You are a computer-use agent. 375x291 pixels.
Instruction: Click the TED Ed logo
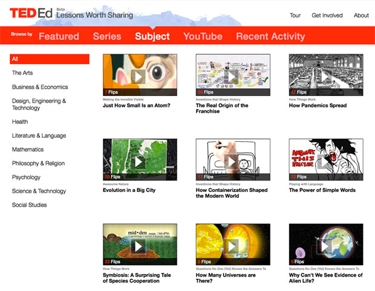[31, 13]
